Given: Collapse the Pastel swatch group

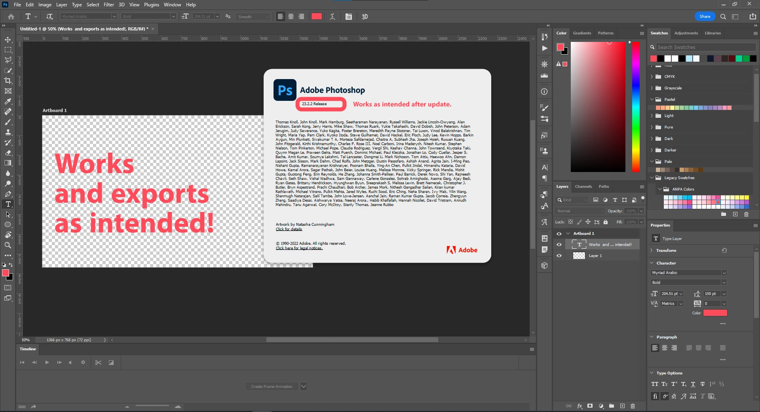Looking at the screenshot, I should click(x=652, y=99).
